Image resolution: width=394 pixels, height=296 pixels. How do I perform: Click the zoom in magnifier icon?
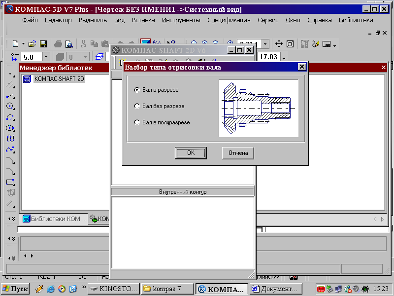(x=205, y=43)
